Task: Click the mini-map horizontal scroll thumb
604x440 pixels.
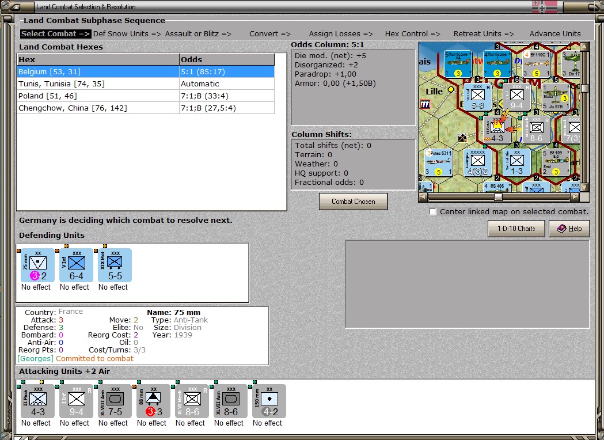Action: (498, 197)
